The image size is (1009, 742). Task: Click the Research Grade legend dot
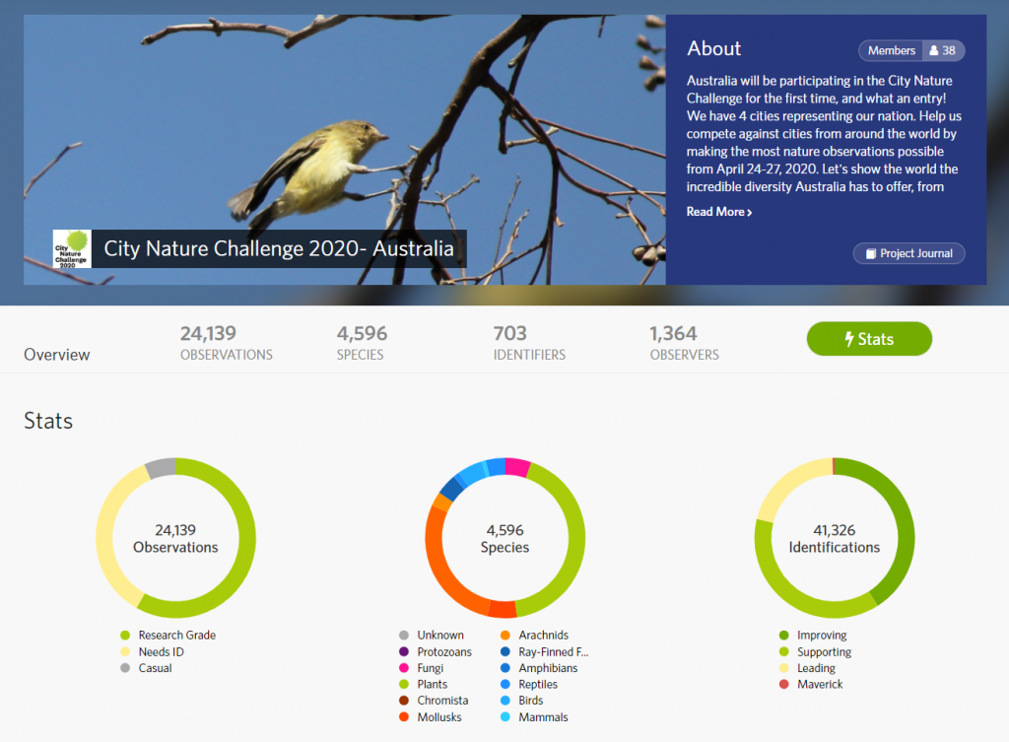pyautogui.click(x=124, y=636)
